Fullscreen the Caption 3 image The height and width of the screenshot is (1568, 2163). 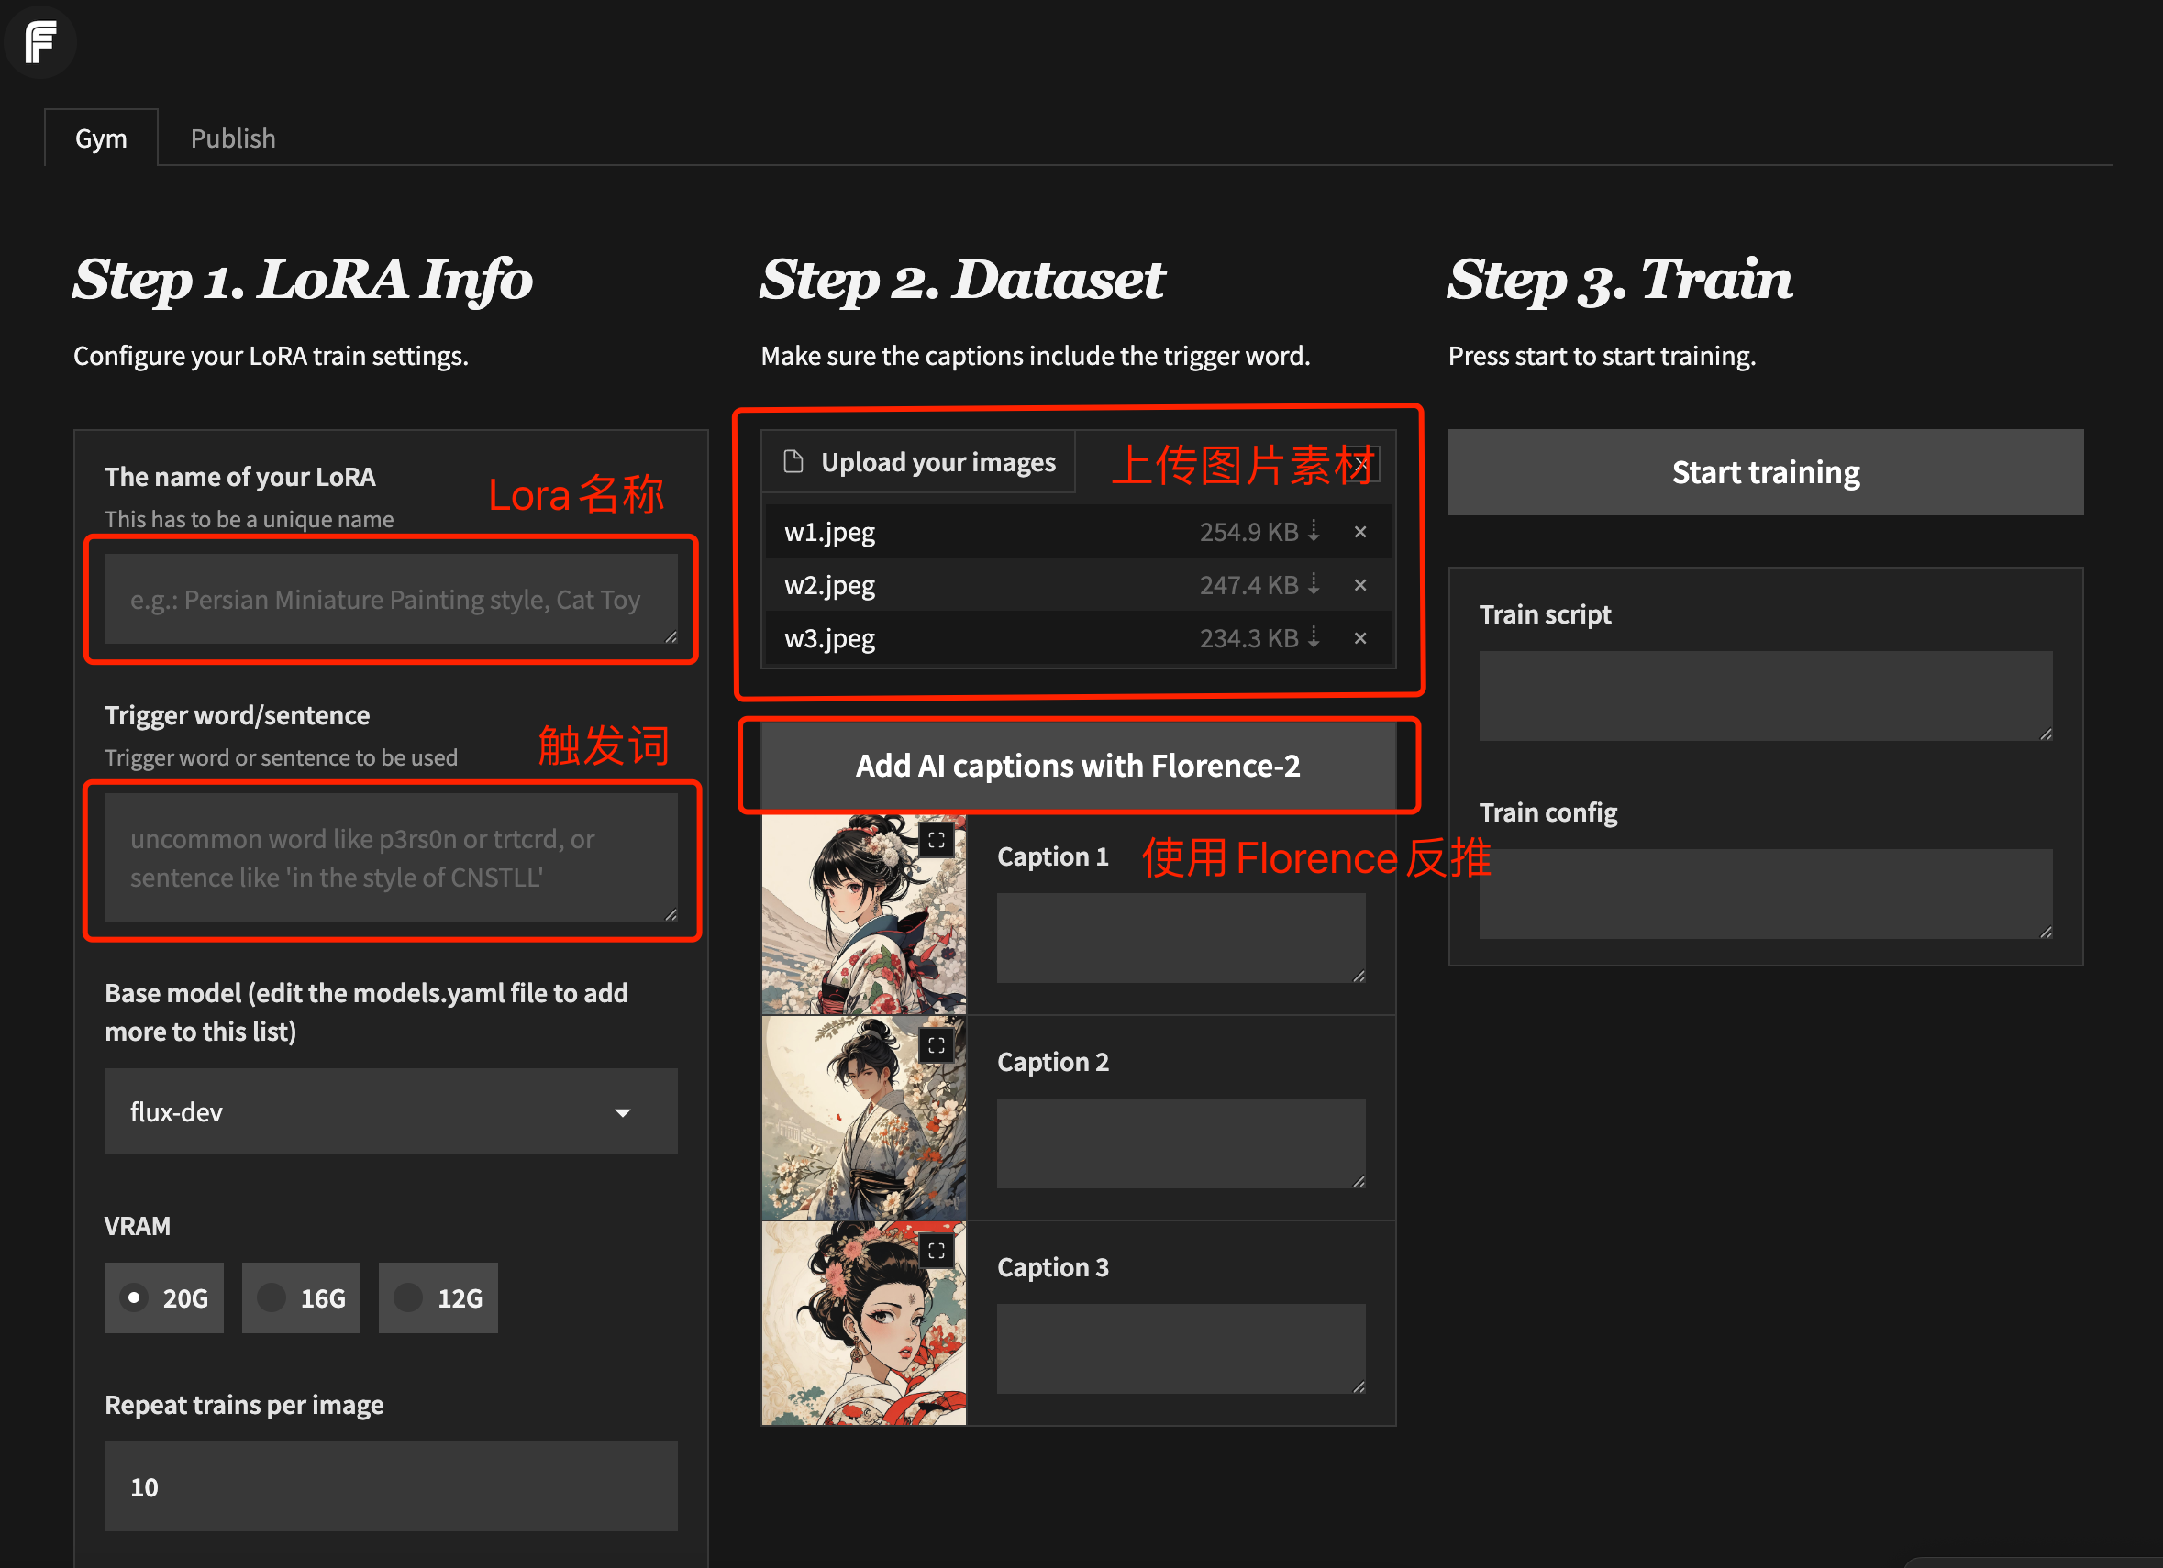(x=937, y=1251)
